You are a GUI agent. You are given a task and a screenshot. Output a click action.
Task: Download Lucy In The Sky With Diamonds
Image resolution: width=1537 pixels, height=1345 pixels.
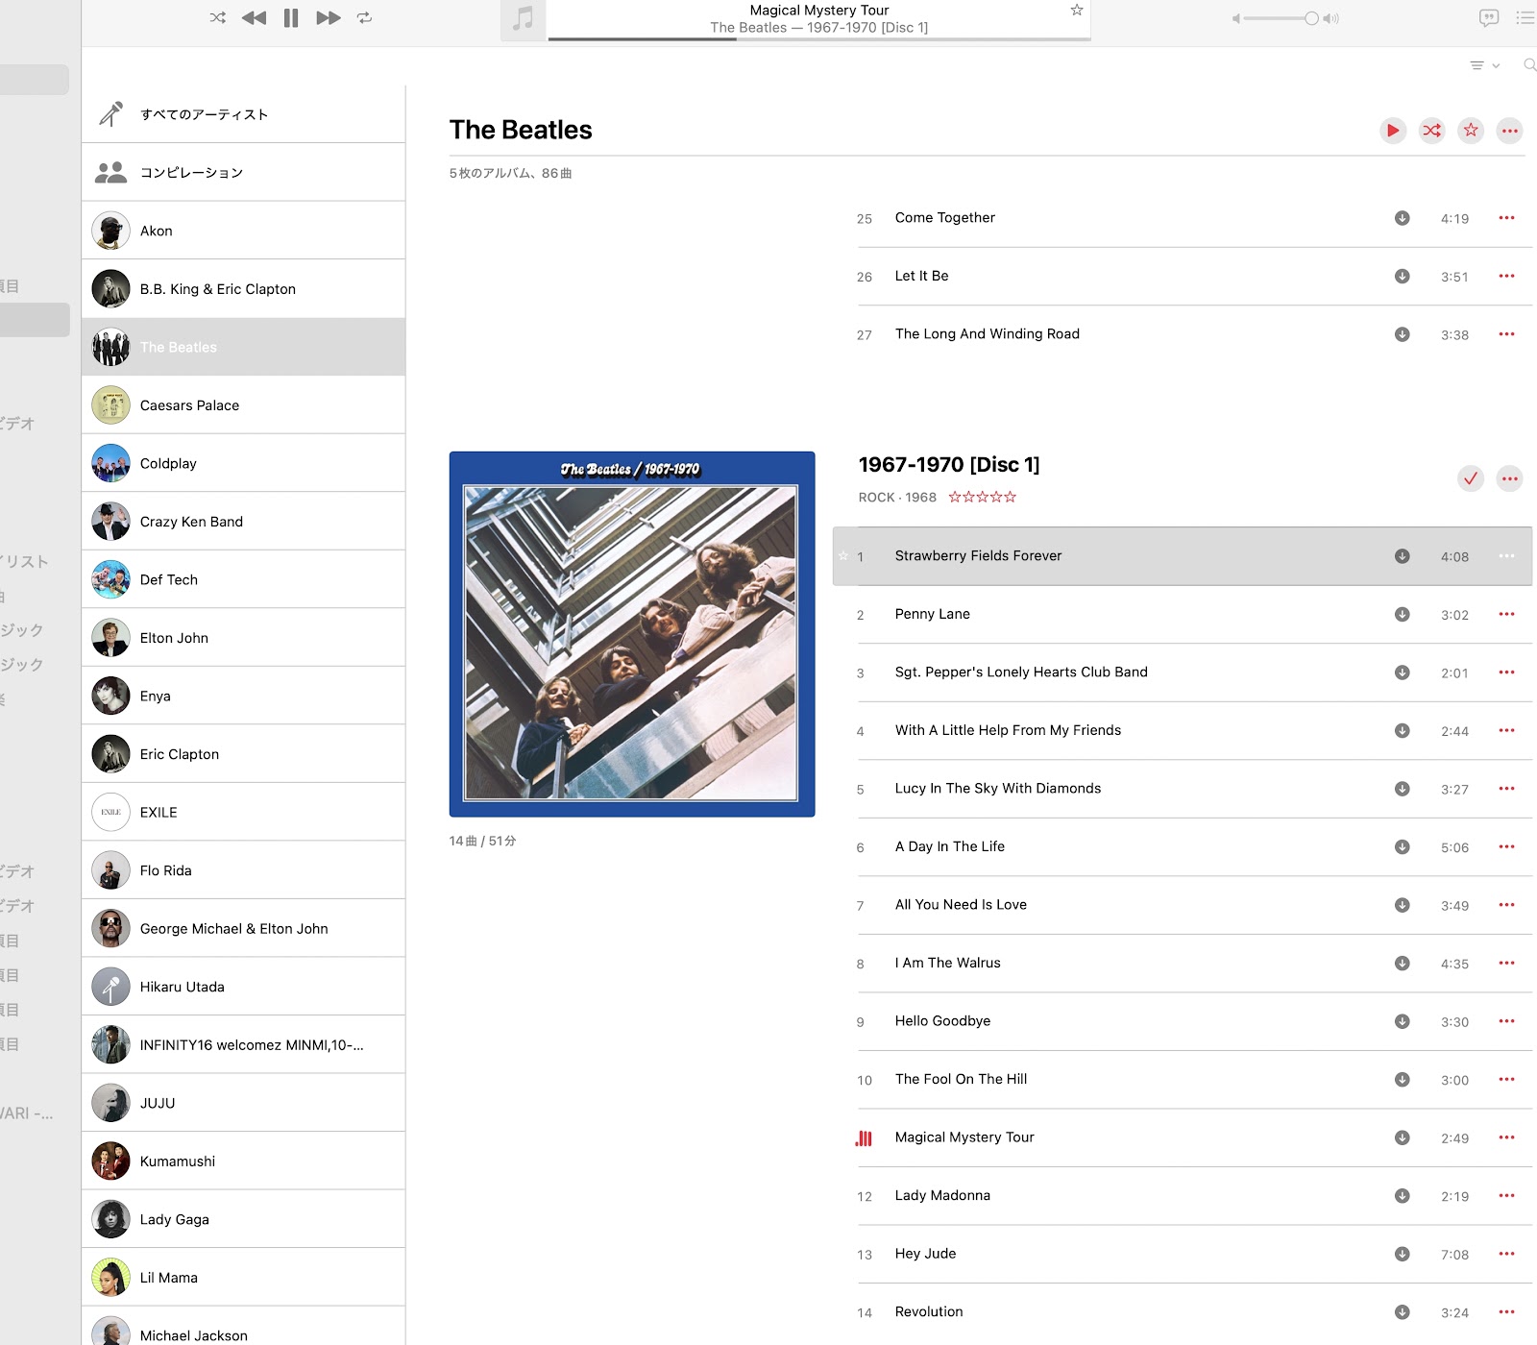1403,789
